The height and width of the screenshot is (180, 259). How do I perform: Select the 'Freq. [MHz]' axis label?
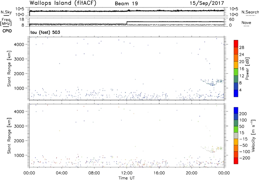tap(6, 22)
